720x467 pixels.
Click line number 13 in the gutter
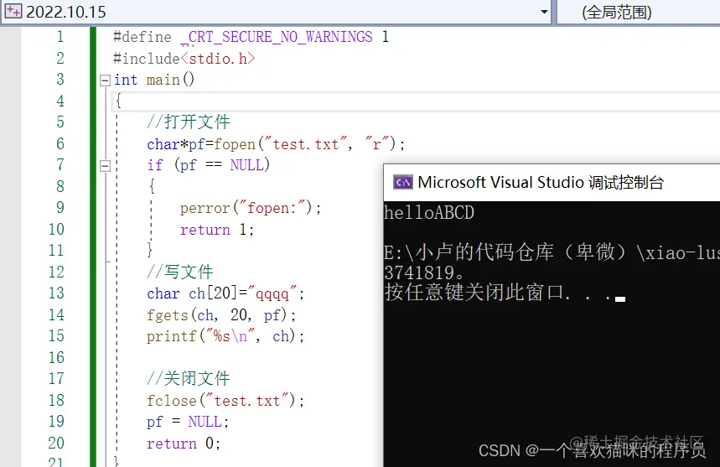[x=56, y=293]
